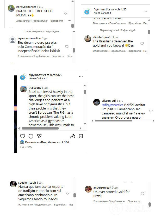Open thaispane's profile avatar

click(23, 89)
